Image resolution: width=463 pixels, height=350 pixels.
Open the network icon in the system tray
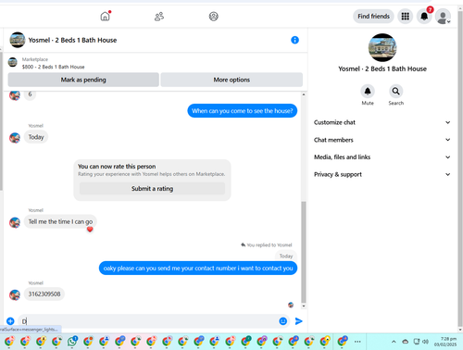pos(417,342)
